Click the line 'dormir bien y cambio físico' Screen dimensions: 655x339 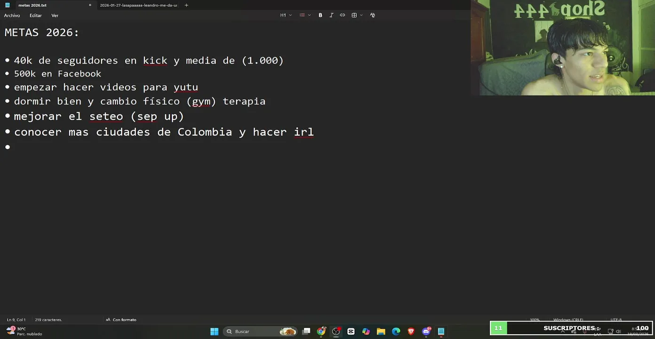[x=140, y=102]
